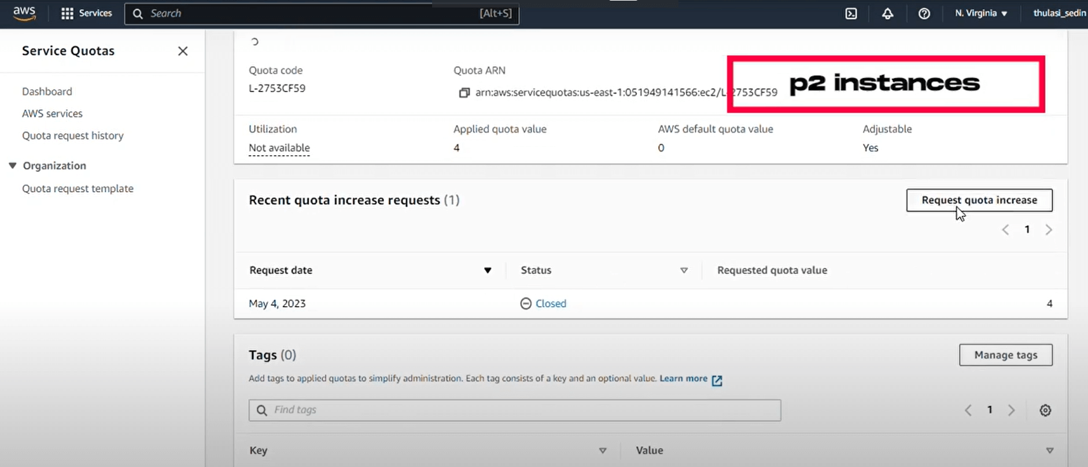Open the Services grid menu
This screenshot has width=1088, height=467.
pyautogui.click(x=87, y=13)
